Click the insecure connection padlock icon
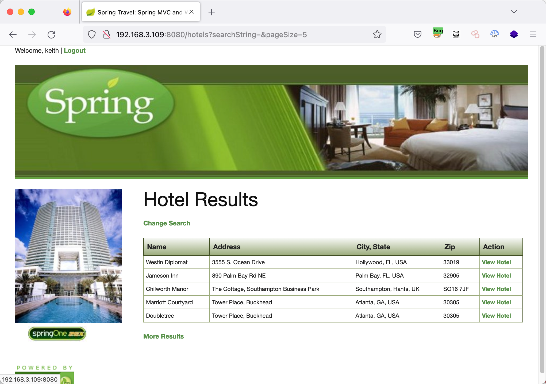 107,34
